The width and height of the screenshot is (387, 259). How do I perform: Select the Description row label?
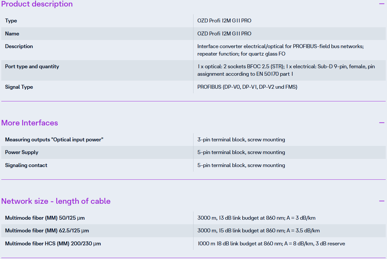tap(19, 46)
